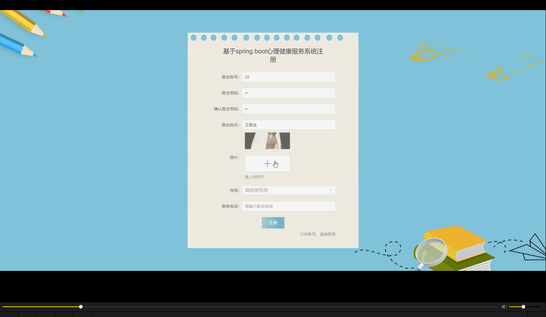Open the 请选择性别 gender dropdown
The width and height of the screenshot is (546, 317).
288,190
